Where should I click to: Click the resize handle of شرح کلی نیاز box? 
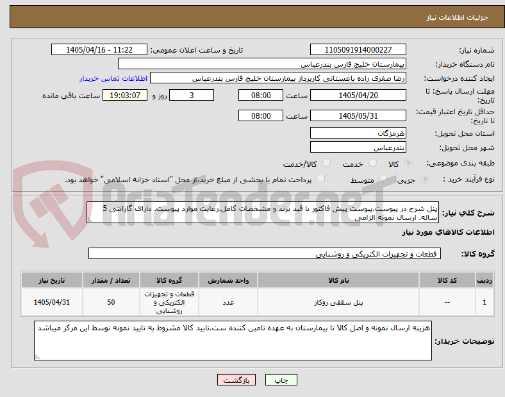pos(90,220)
